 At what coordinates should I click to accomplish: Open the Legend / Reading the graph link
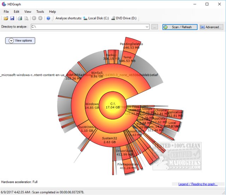tap(197, 184)
